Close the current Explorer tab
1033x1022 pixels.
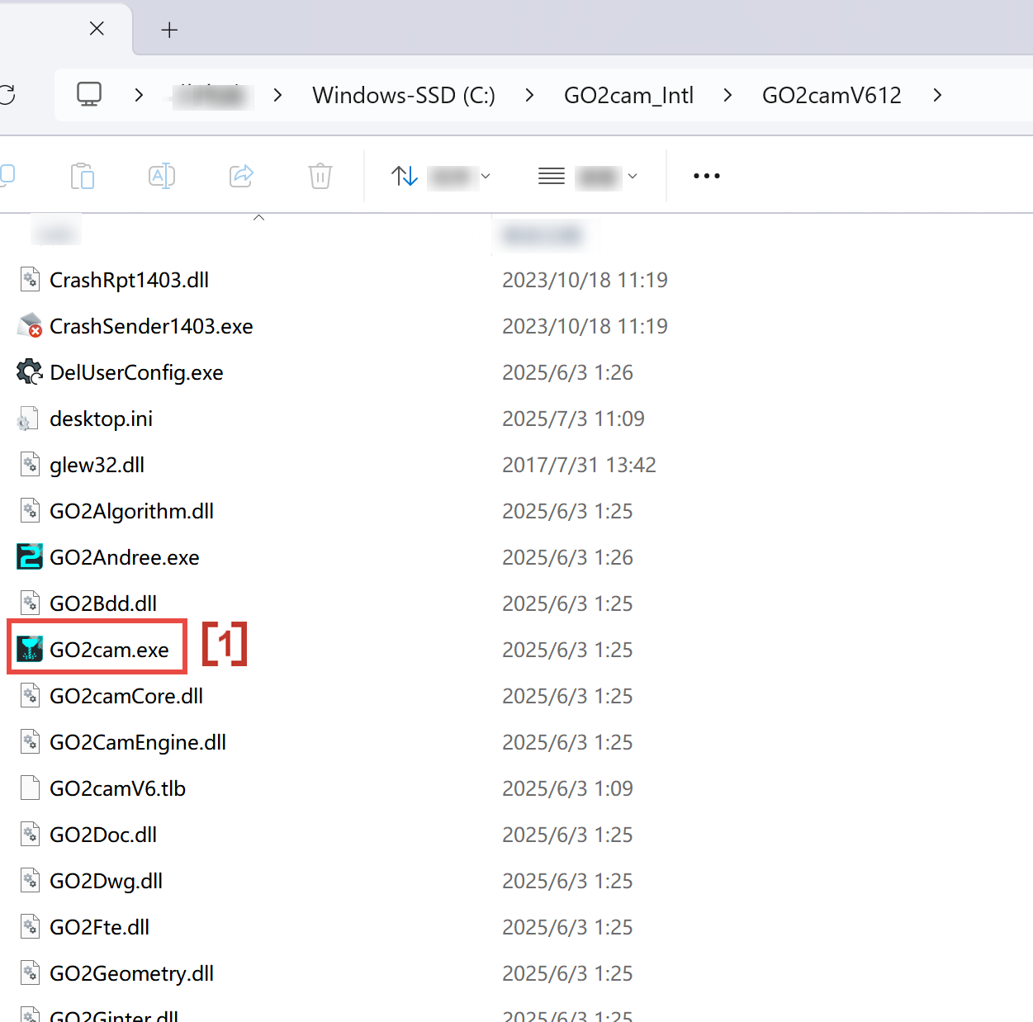(97, 29)
